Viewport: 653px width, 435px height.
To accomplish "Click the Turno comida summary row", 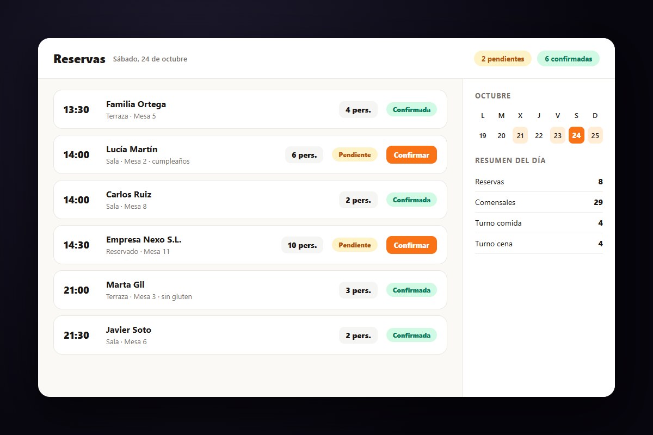I will 539,223.
